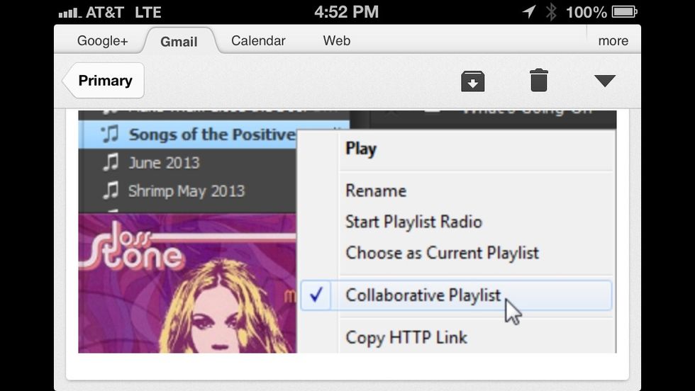Tap the music note icon beside June 2013
The width and height of the screenshot is (695, 391).
coord(111,162)
